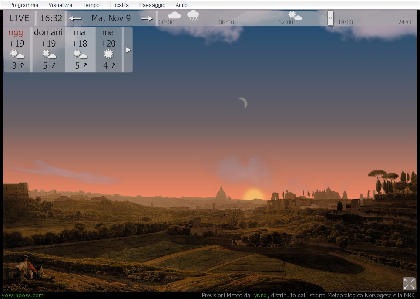Toggle fullscreen with the arrows icon
420x299 pixels.
(x=409, y=284)
